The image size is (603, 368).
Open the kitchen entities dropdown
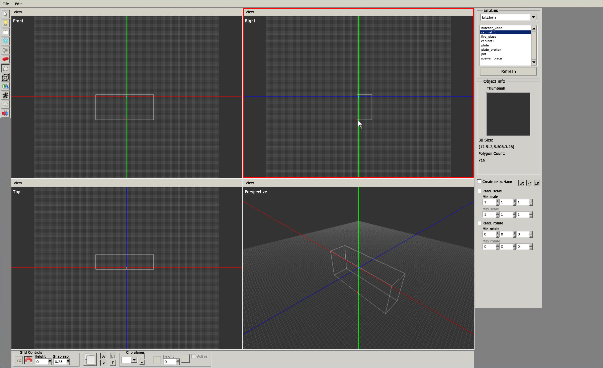[533, 17]
